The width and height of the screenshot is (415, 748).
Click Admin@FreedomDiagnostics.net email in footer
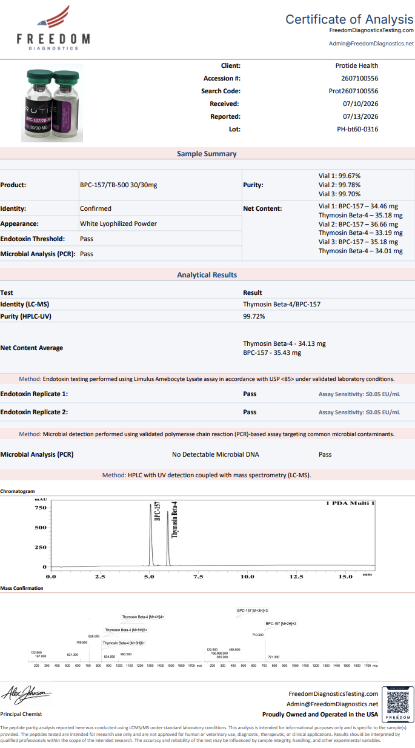(x=332, y=704)
